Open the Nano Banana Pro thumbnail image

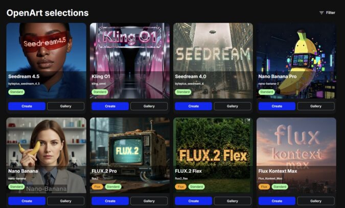(x=296, y=61)
